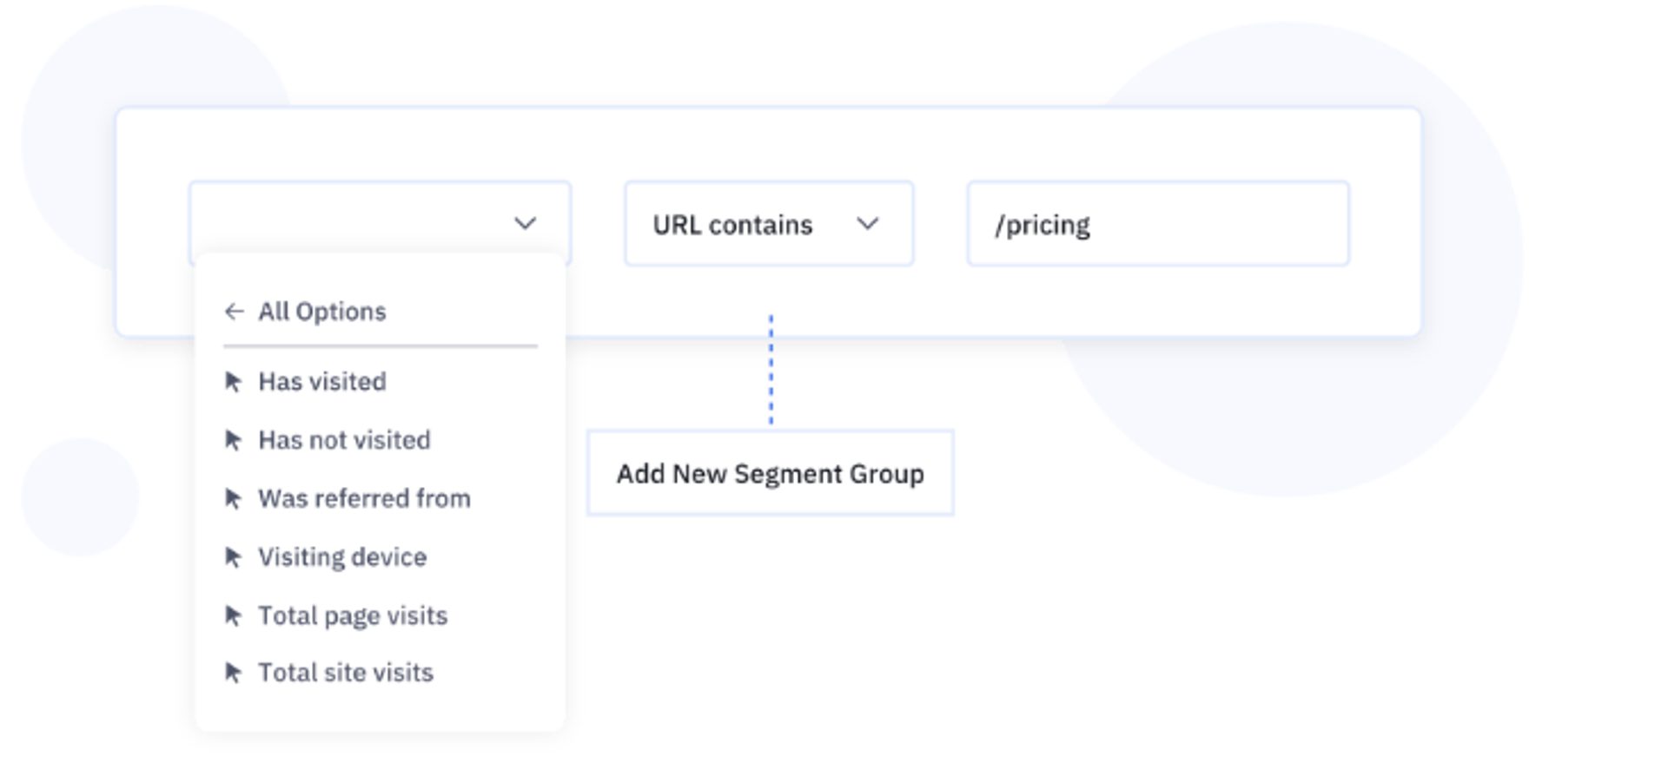Image resolution: width=1668 pixels, height=776 pixels.
Task: Click the cursor icon beside Has not visited
Action: [233, 440]
